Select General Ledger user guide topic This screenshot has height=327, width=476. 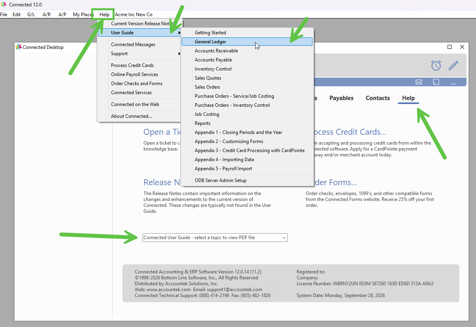[247, 42]
